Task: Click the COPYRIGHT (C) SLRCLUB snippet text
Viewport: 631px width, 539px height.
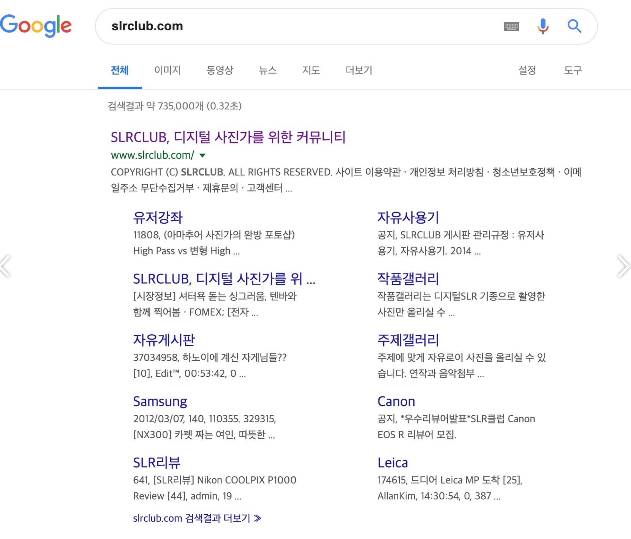Action: pos(346,180)
